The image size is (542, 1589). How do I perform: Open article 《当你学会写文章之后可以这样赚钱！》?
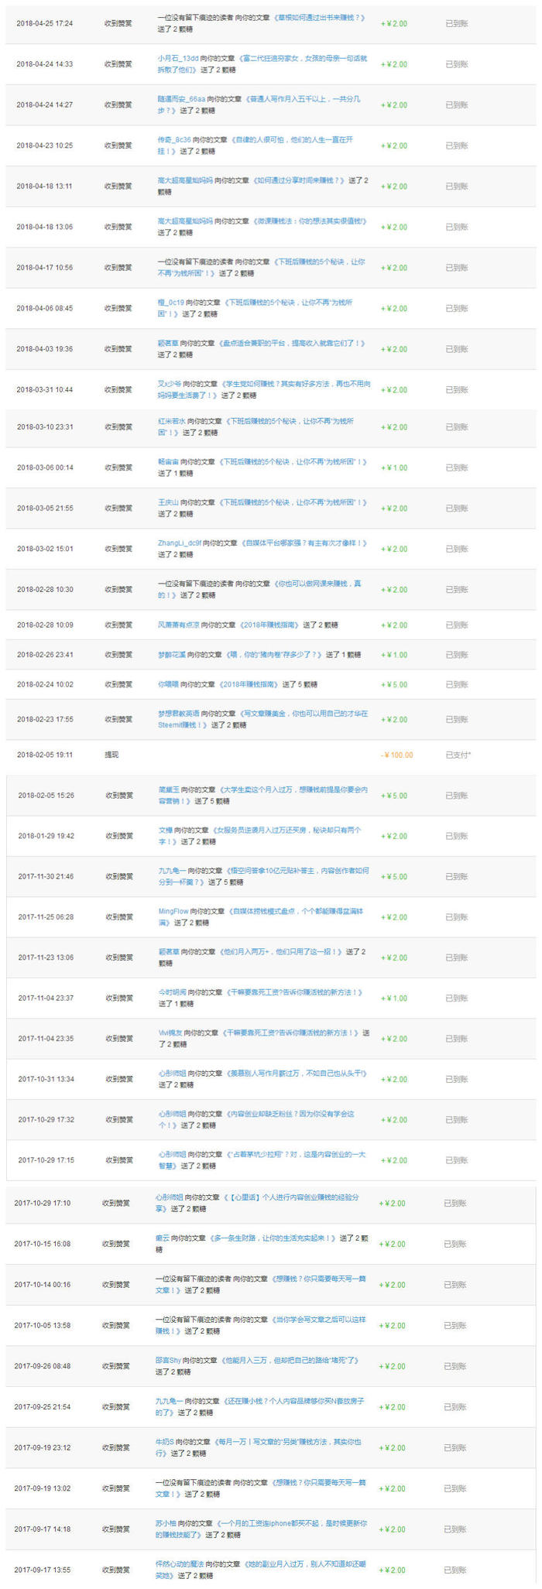click(259, 1324)
